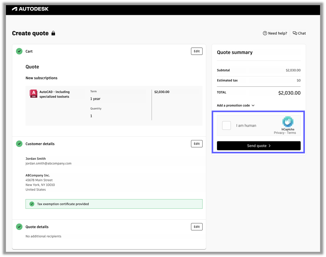Click the Quote summary heading
This screenshot has width=326, height=257.
pos(235,52)
